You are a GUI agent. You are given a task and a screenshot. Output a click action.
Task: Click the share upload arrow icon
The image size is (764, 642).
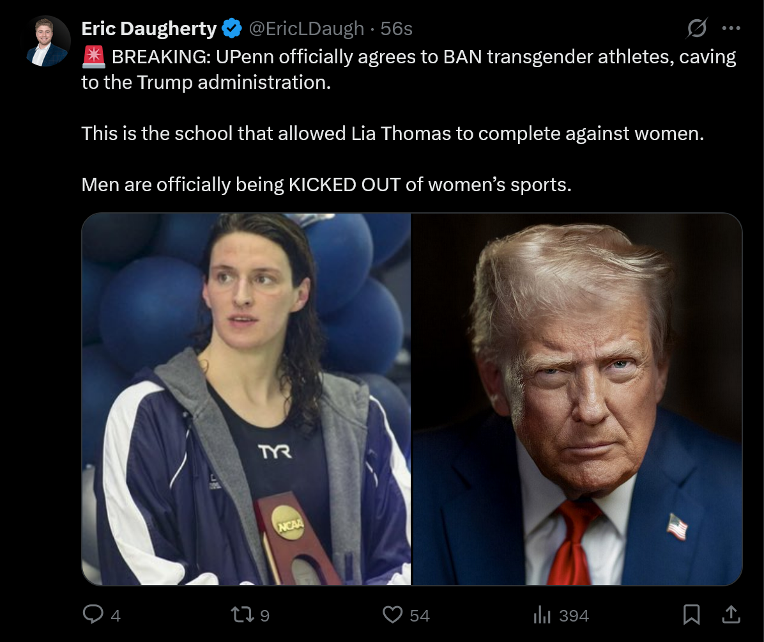click(x=731, y=615)
